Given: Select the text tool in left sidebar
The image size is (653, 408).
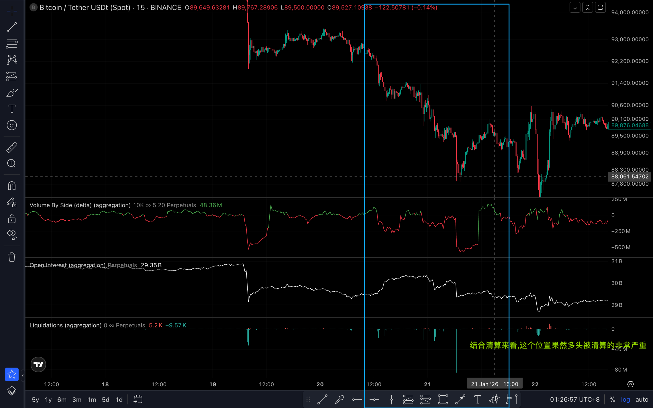Looking at the screenshot, I should pyautogui.click(x=11, y=109).
